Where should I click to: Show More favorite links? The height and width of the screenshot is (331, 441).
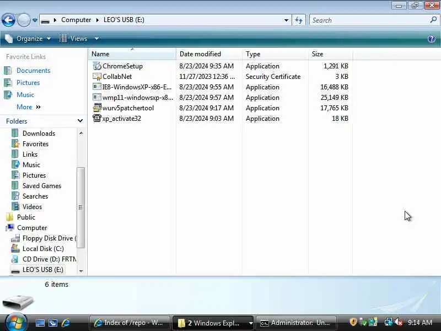coord(29,107)
